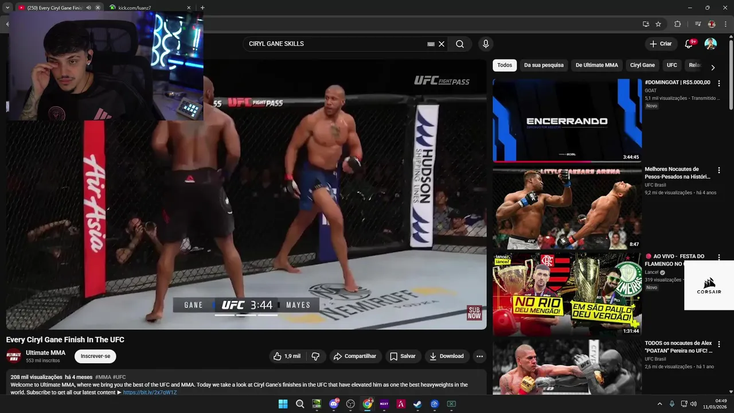Subscribe with the Inscrever-se button
This screenshot has height=413, width=734.
[x=95, y=356]
